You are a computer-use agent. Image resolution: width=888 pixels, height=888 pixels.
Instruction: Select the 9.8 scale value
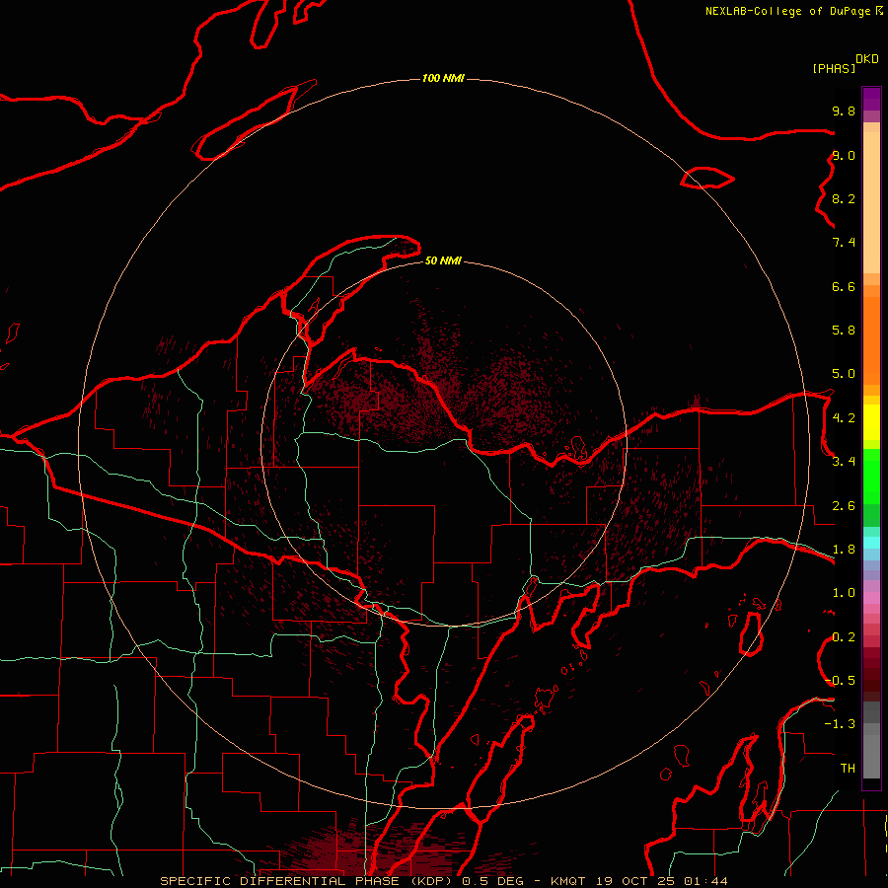(x=844, y=111)
